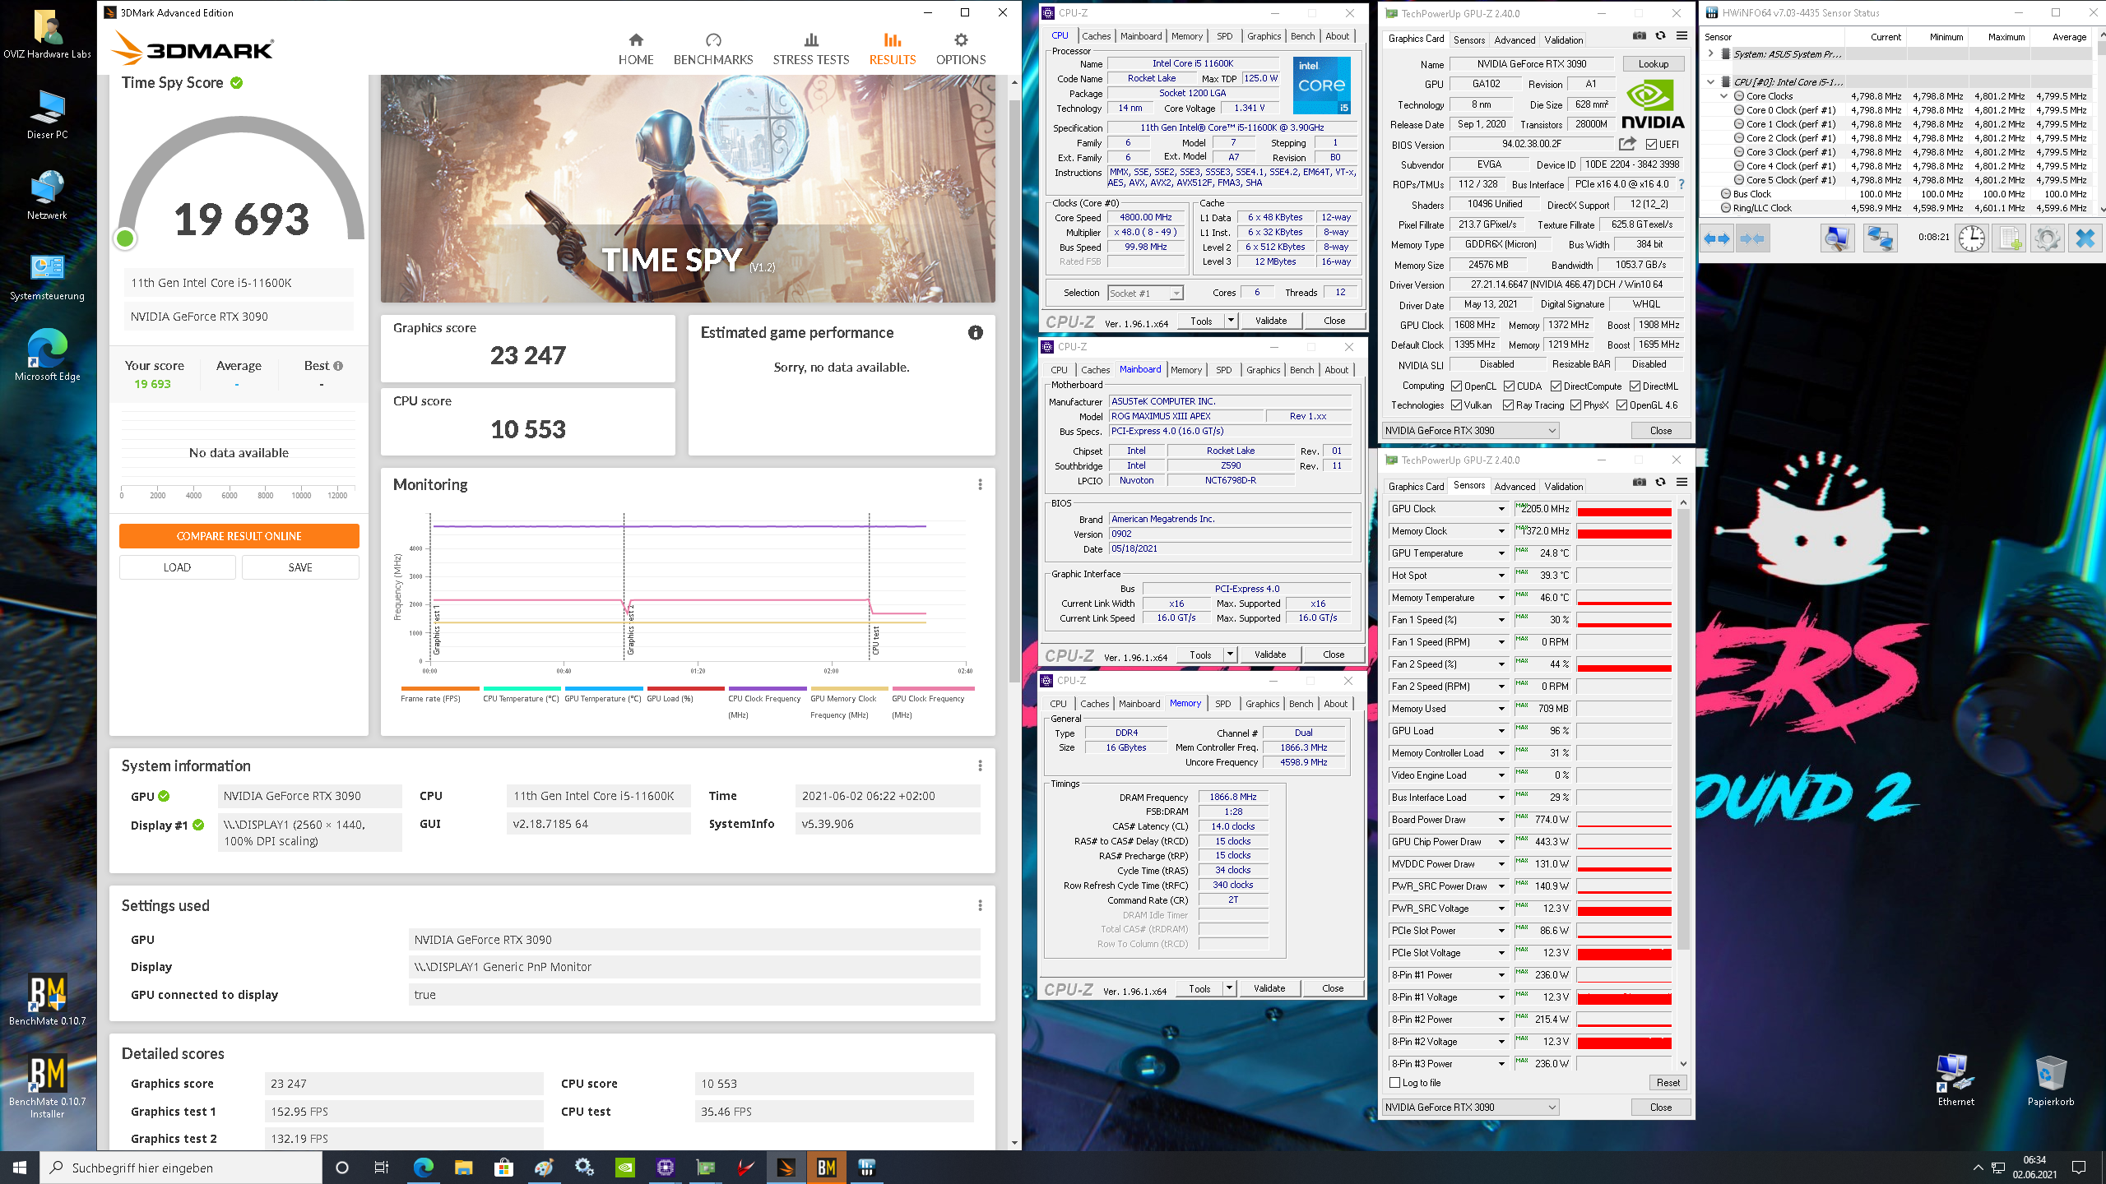The height and width of the screenshot is (1184, 2106).
Task: Open the Bench tab in middle CPU-Z window
Action: point(1301,370)
